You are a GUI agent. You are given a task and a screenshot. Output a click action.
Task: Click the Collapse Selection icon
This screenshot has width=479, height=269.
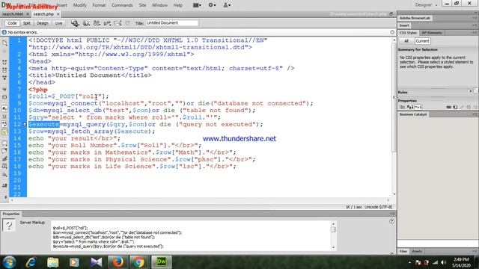[x=4, y=69]
